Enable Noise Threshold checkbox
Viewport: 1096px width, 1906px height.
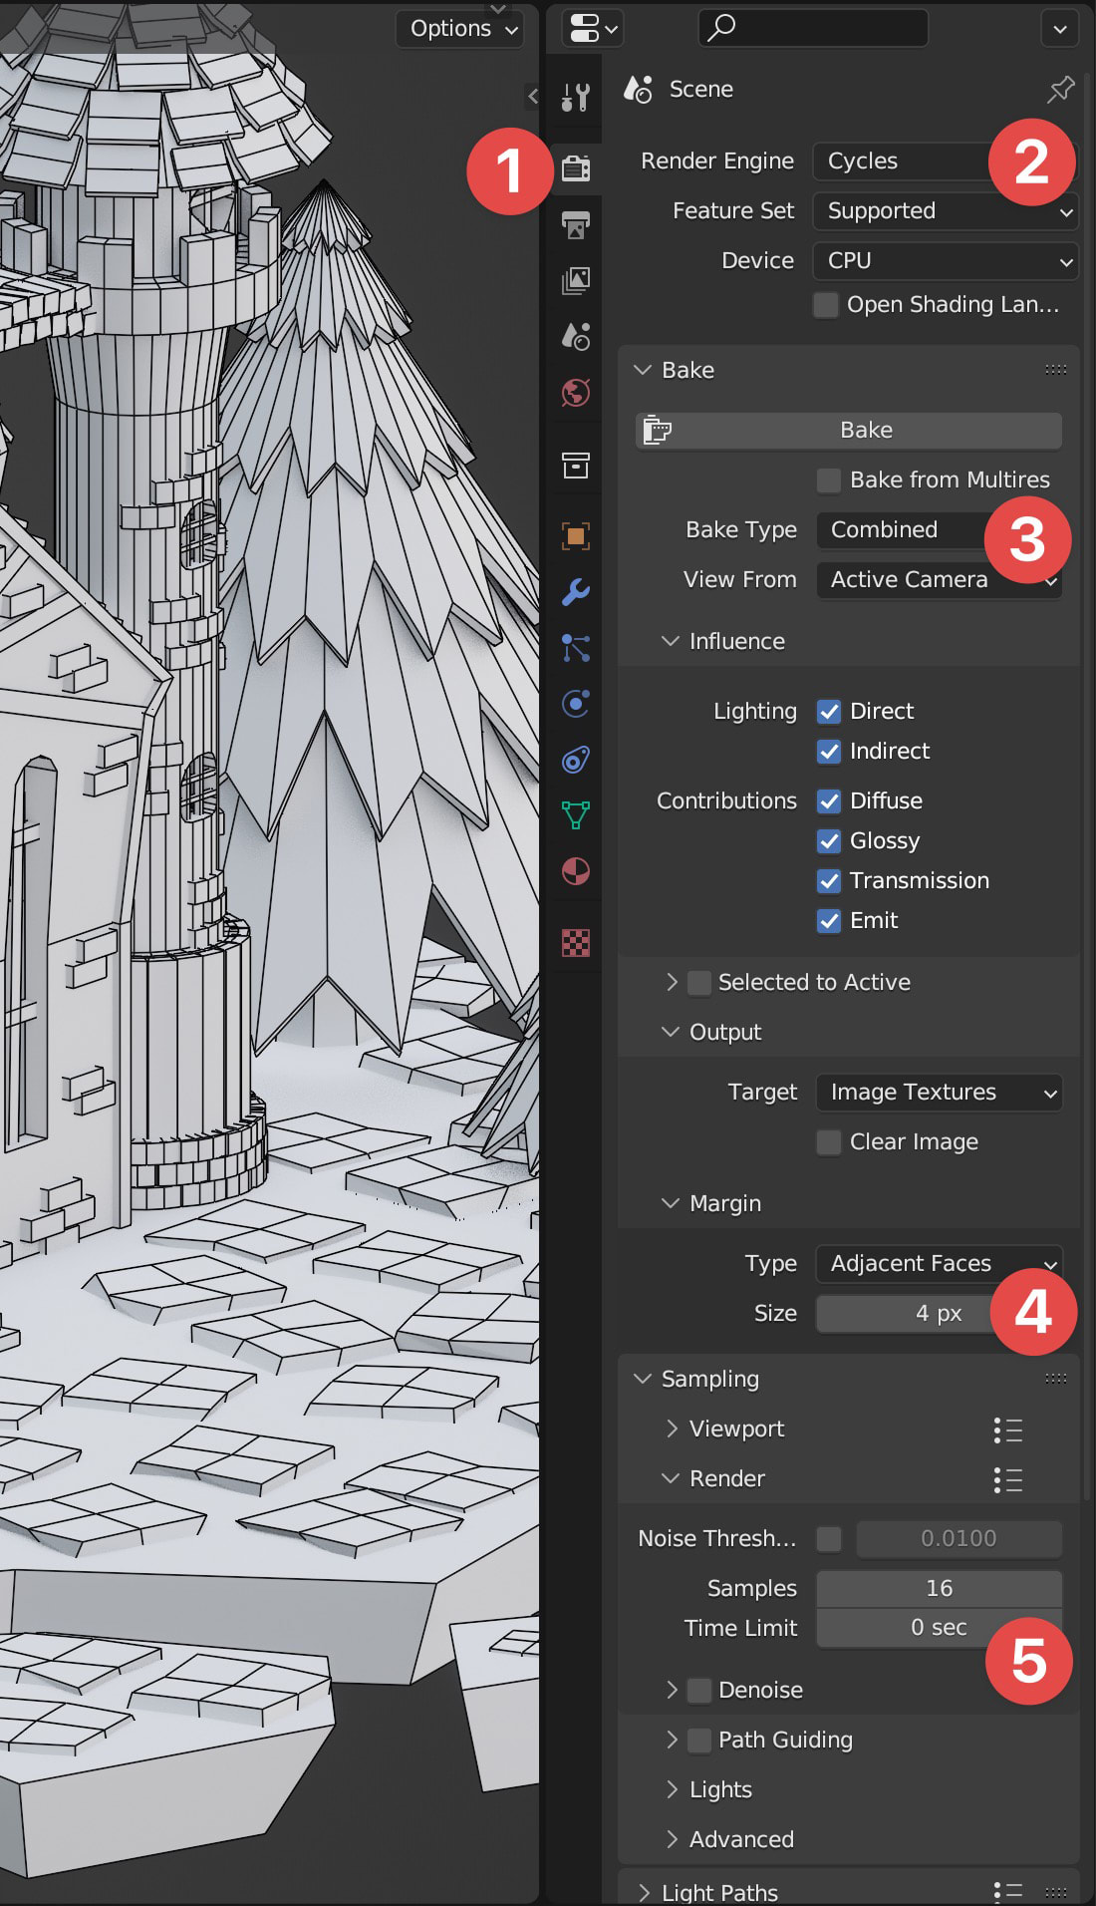[x=829, y=1539]
